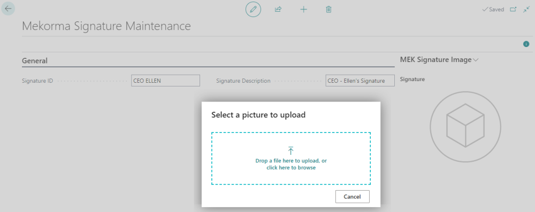Viewport: 535px width, 212px height.
Task: Click the Signature Description field
Action: click(x=360, y=81)
